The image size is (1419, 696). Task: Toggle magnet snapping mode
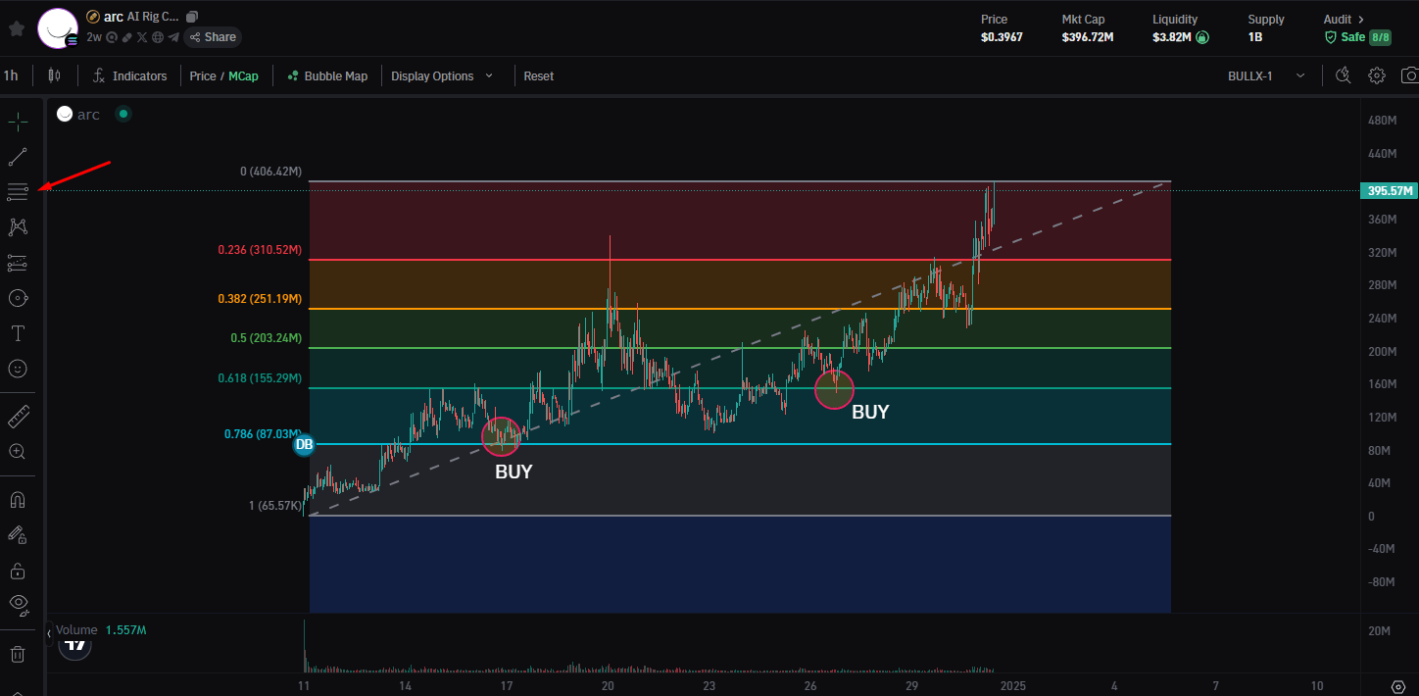(18, 499)
